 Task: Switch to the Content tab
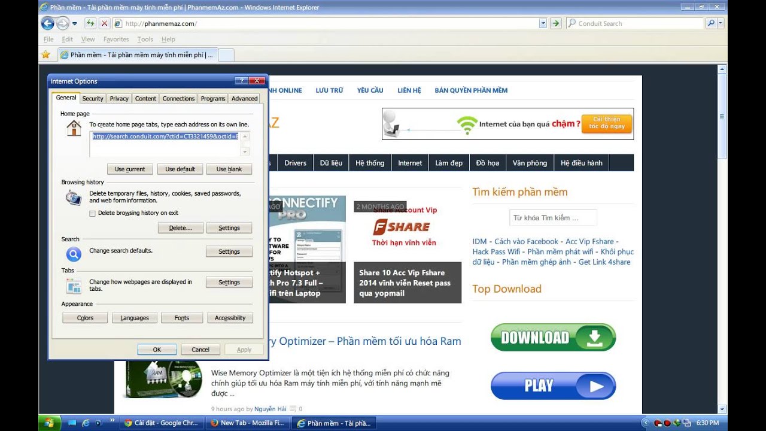coord(145,99)
